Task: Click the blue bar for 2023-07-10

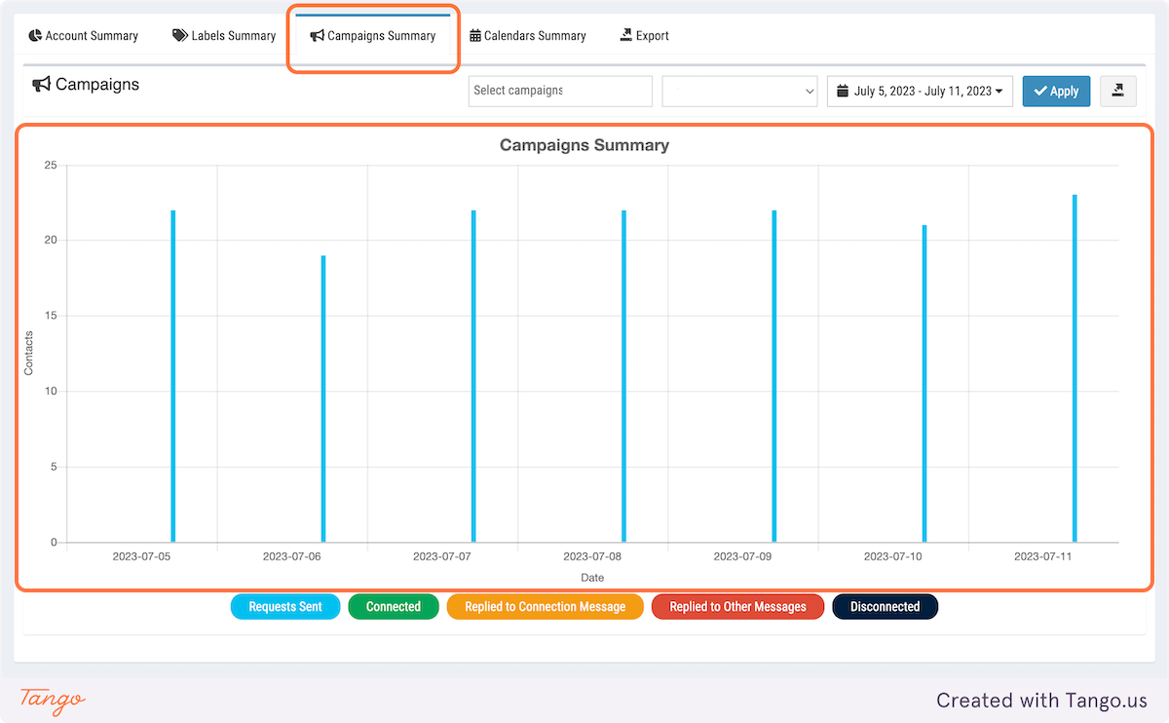Action: pyautogui.click(x=924, y=384)
